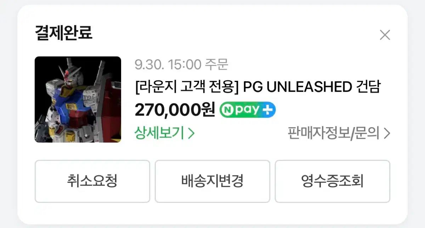Open 판매자정보/문의 seller info link
This screenshot has width=425, height=228.
click(x=339, y=133)
